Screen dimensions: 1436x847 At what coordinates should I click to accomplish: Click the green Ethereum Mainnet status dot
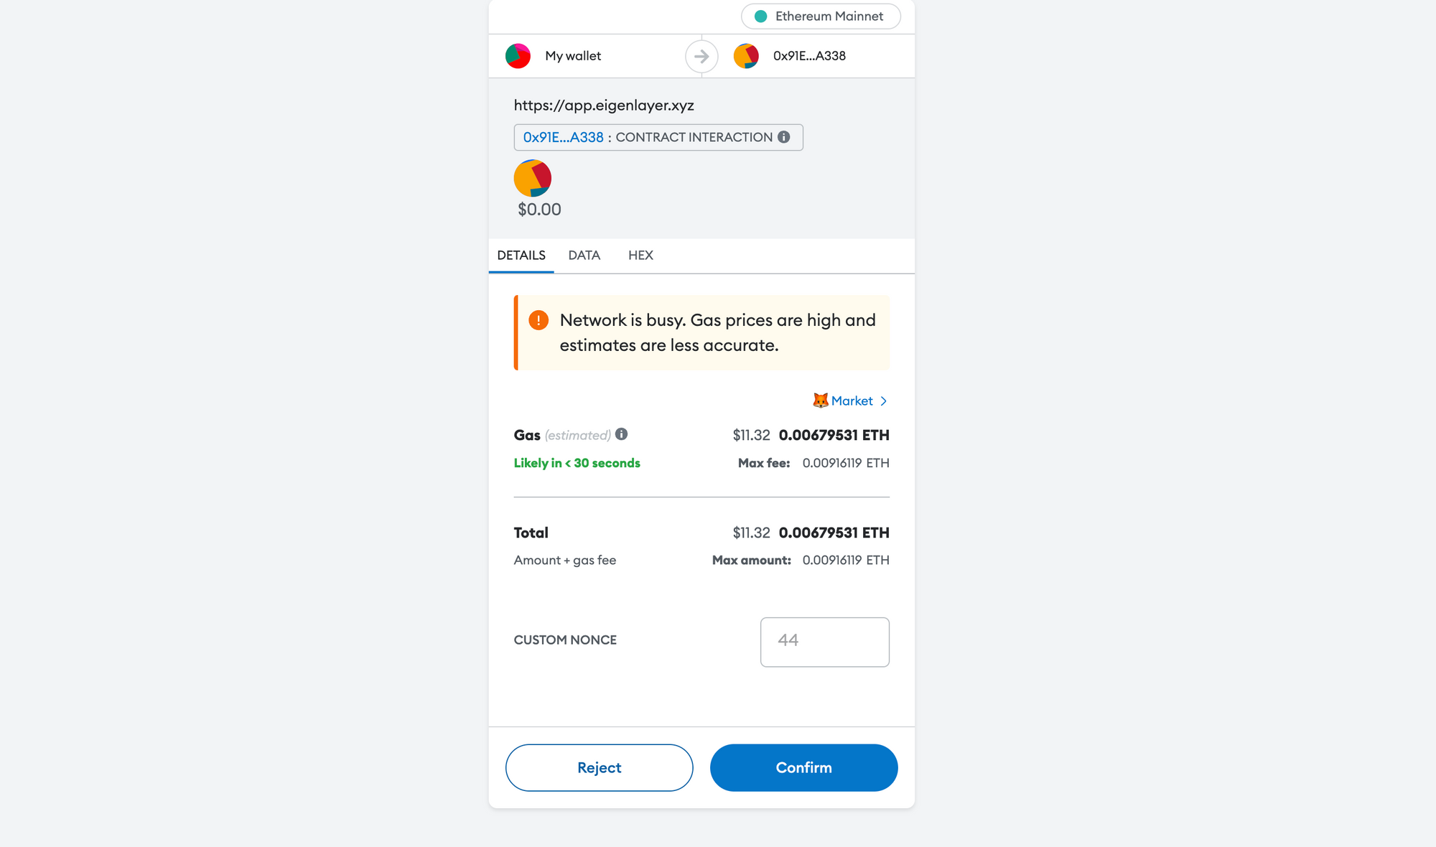click(761, 17)
